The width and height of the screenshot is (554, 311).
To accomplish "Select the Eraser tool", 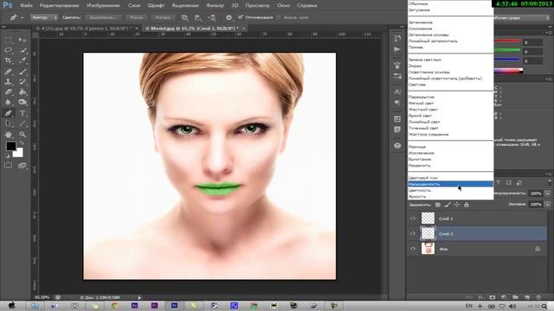I will click(8, 92).
